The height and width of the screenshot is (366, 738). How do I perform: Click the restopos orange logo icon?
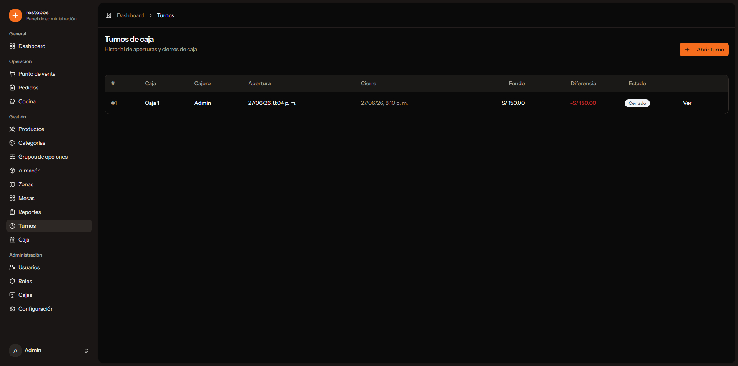point(15,15)
